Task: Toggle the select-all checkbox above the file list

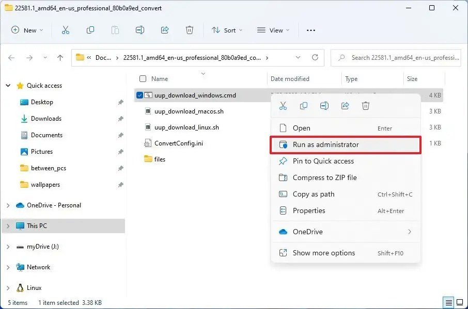Action: [143, 78]
